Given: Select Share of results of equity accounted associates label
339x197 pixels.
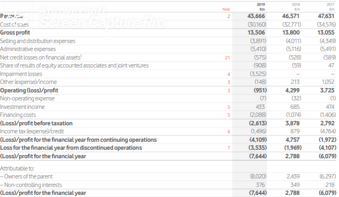Looking at the screenshot, I should point(74,65).
